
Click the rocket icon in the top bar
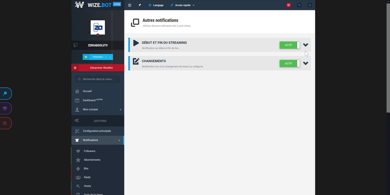click(x=140, y=5)
